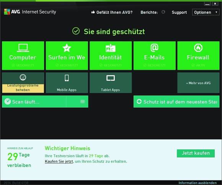
Task: Click the thumbs-up Gefällt Ihnen AVG icon
Action: click(93, 12)
